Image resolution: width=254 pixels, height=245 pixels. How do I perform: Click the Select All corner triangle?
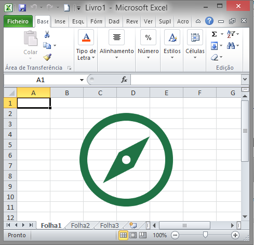(10, 93)
